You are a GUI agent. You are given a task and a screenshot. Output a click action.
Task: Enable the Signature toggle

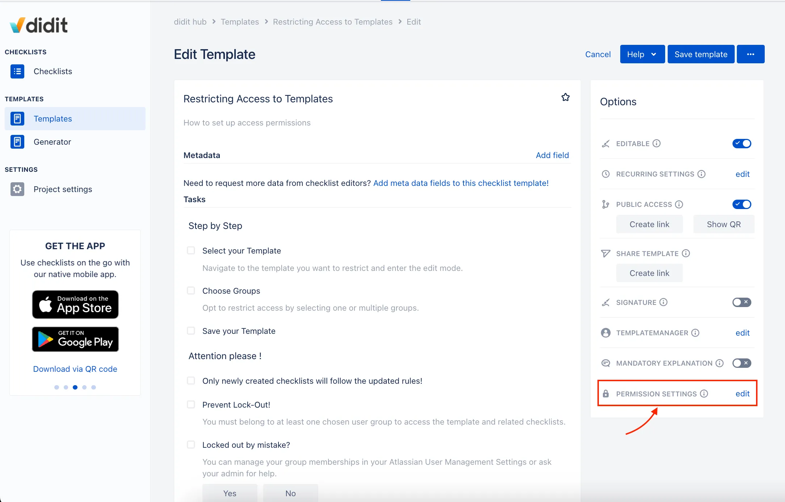(x=742, y=302)
